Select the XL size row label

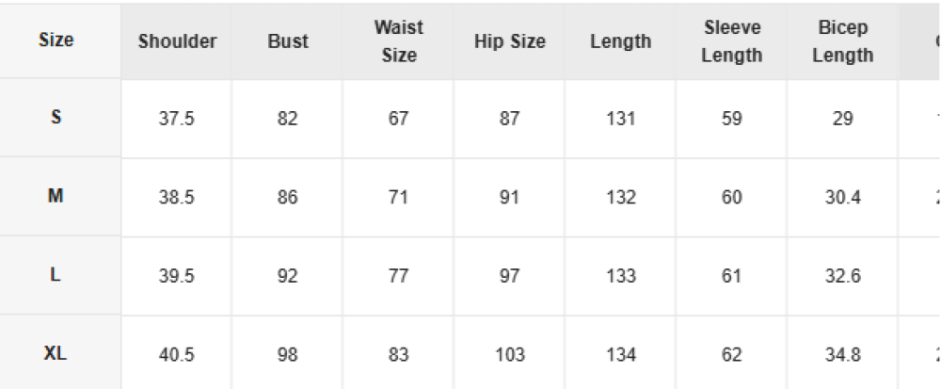[56, 353]
